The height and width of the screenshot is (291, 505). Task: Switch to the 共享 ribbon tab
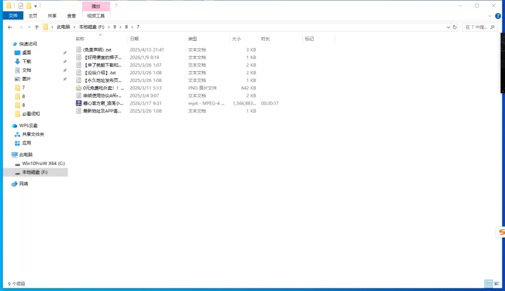pyautogui.click(x=52, y=16)
